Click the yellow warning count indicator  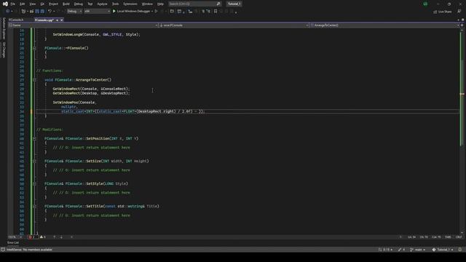[43, 237]
